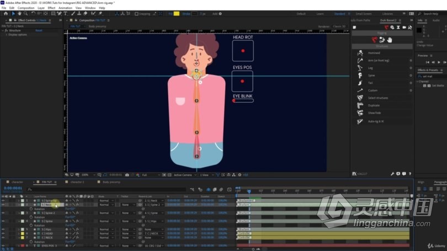Screen dimensions: 447x251
Task: Open the File menu
Action: pyautogui.click(x=4, y=8)
